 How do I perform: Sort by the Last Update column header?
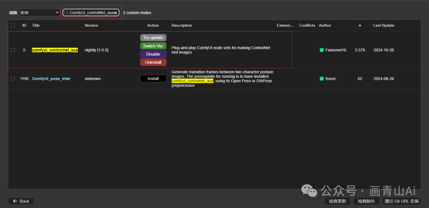pyautogui.click(x=384, y=25)
